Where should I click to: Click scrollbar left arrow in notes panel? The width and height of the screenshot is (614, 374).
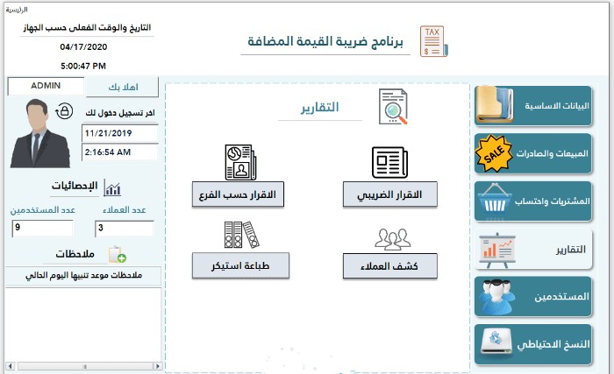pos(11,366)
